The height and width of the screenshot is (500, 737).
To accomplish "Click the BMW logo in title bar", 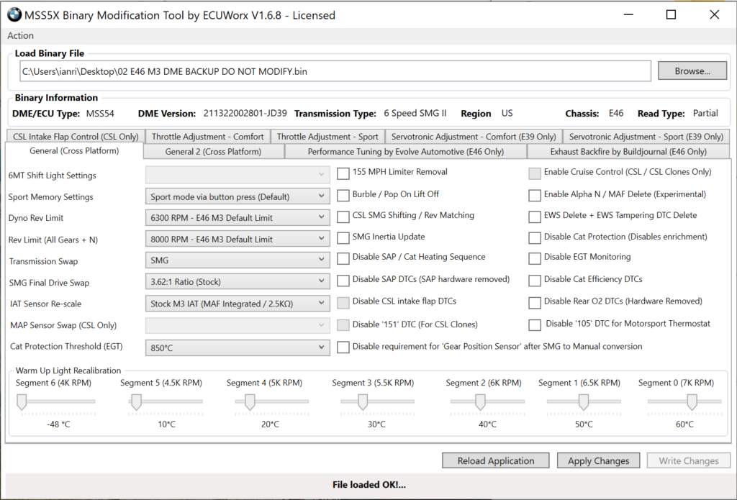I will click(14, 15).
